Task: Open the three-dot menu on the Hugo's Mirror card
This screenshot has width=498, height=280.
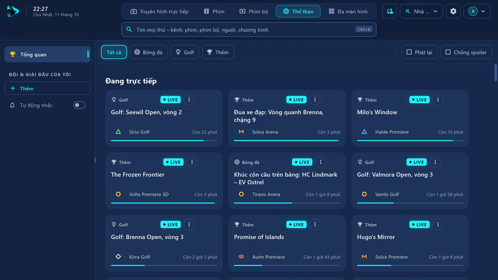Action: (x=438, y=225)
